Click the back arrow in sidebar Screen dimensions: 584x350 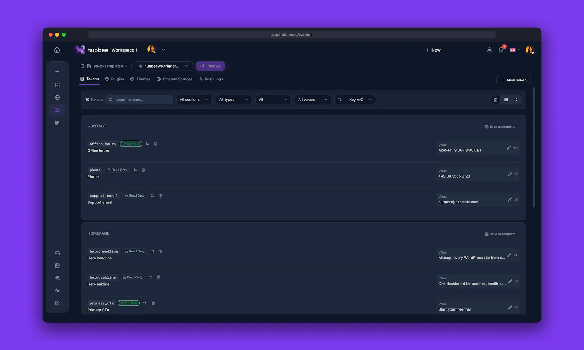57,72
